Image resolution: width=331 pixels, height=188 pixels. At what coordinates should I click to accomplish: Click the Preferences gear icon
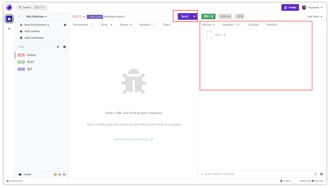[8, 181]
